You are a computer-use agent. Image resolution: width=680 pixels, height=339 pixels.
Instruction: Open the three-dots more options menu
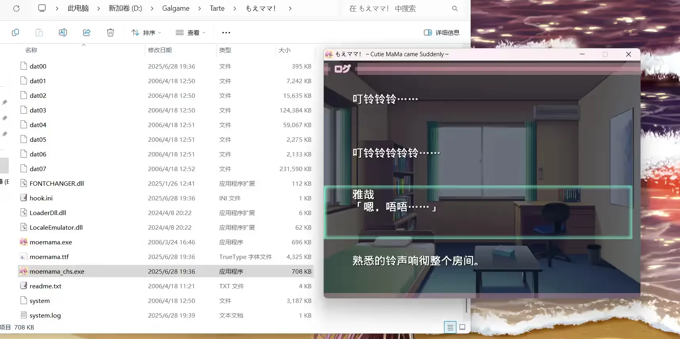coord(226,32)
